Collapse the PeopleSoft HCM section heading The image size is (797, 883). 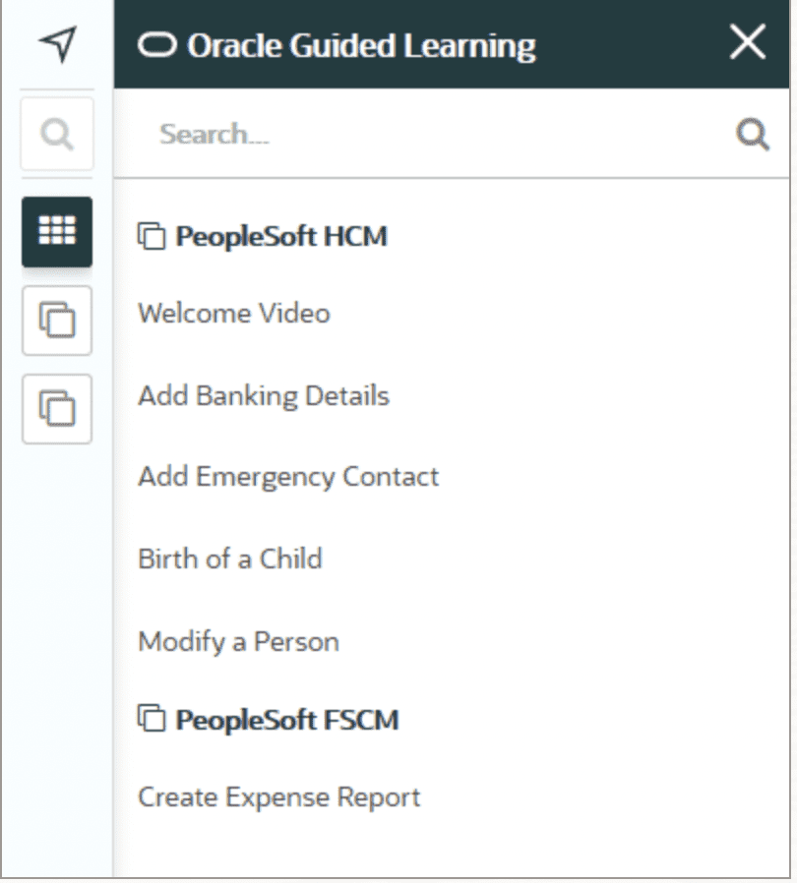coord(281,236)
